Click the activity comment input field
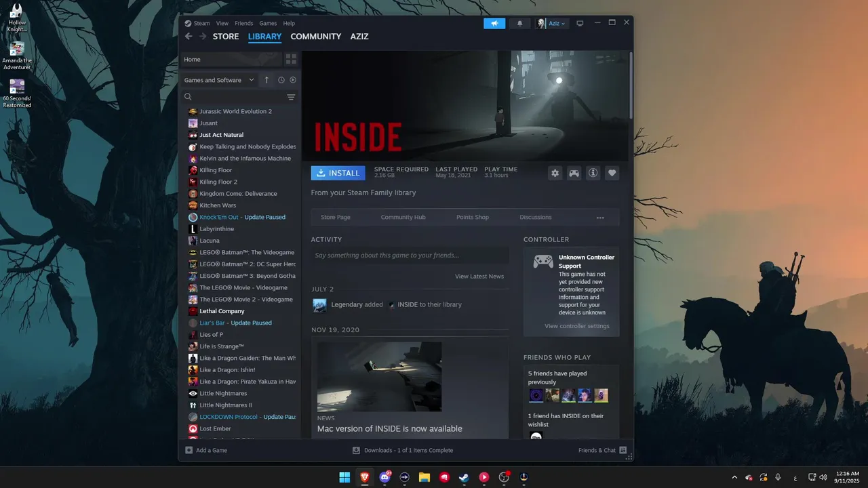The width and height of the screenshot is (868, 488). pyautogui.click(x=410, y=256)
